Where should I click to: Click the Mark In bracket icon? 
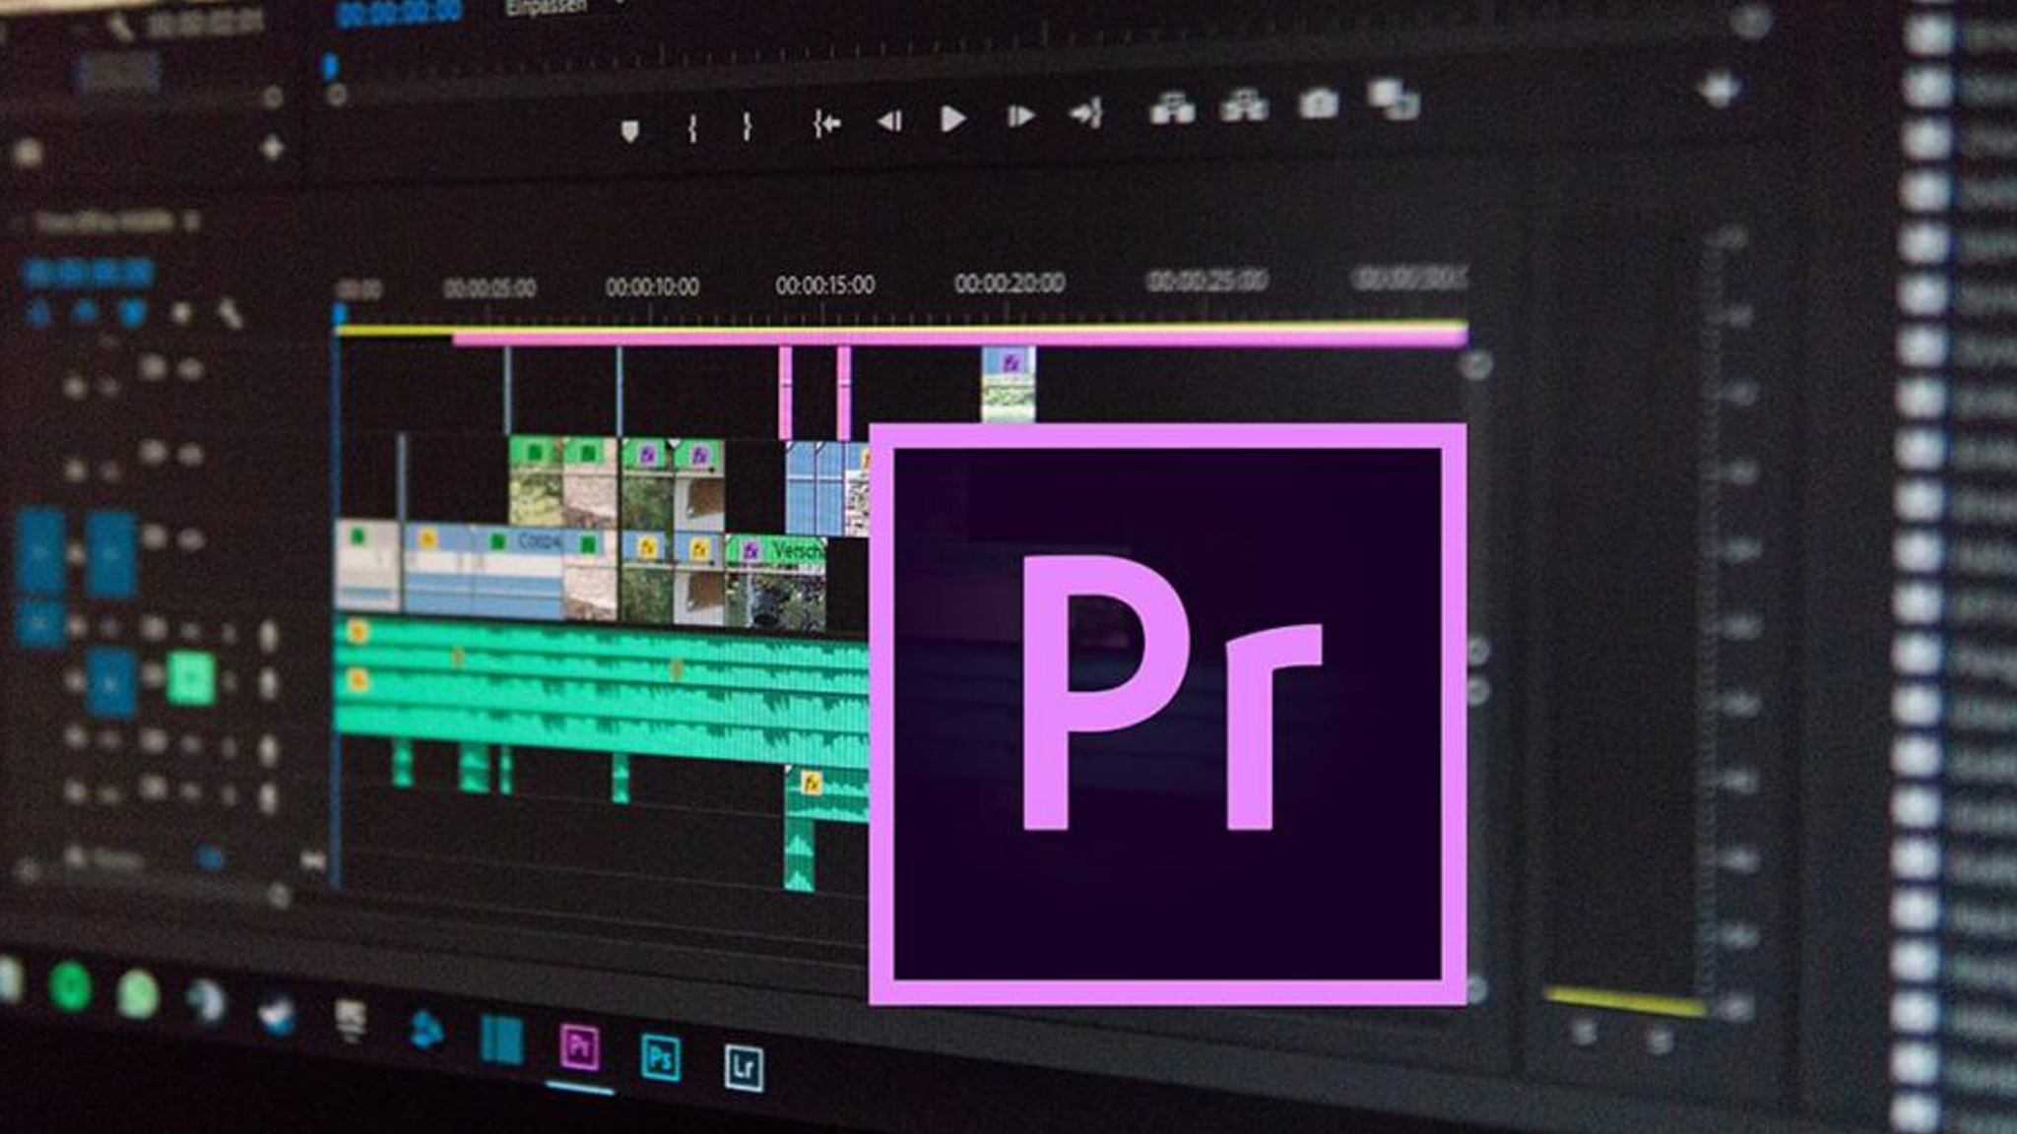pos(692,128)
